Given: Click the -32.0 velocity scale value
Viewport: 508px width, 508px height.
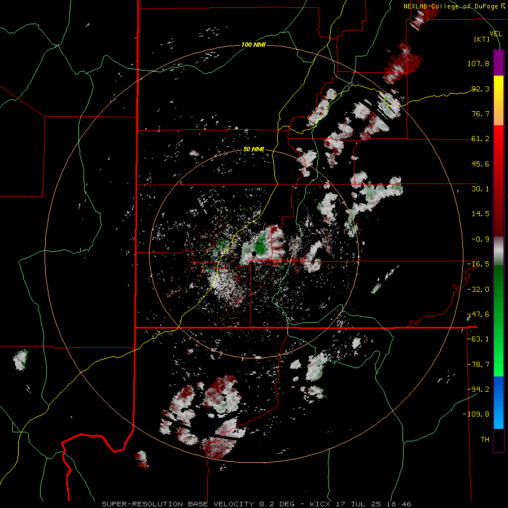Looking at the screenshot, I should pos(478,290).
